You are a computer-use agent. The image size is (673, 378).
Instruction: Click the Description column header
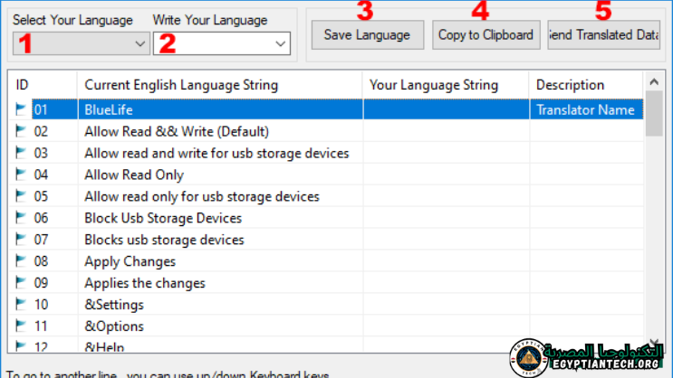point(585,85)
